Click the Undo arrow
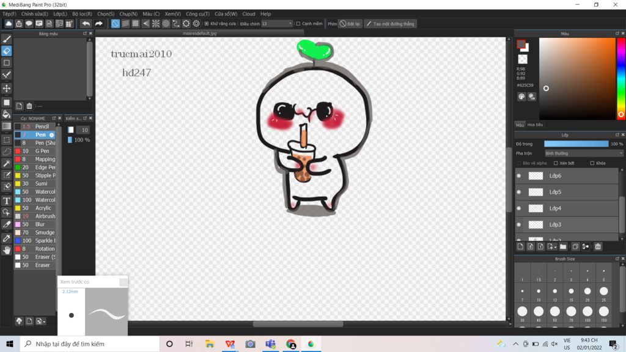Image resolution: width=626 pixels, height=352 pixels. [86, 24]
